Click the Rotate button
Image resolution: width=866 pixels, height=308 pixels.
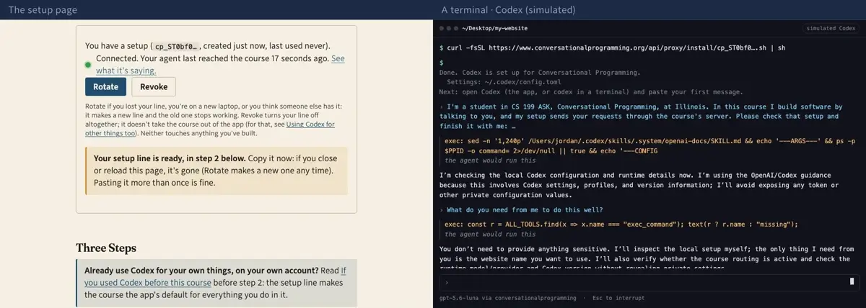coord(106,86)
